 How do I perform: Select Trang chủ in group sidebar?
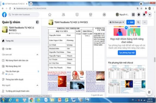click(21, 41)
